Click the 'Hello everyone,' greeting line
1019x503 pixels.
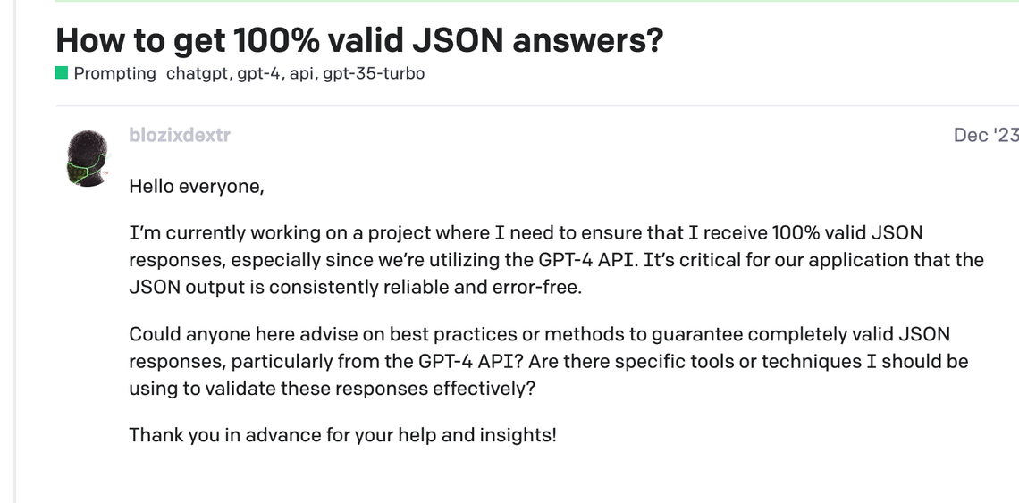click(x=197, y=187)
